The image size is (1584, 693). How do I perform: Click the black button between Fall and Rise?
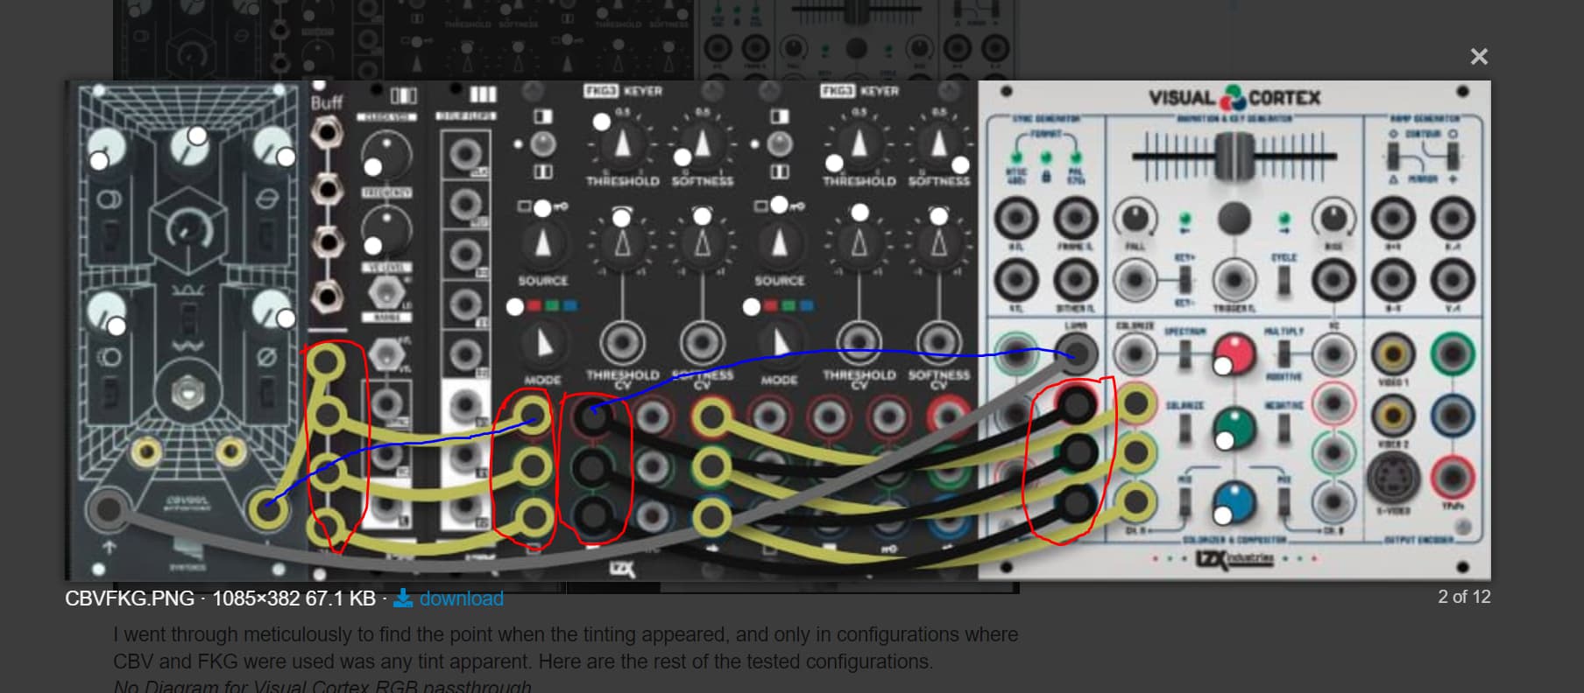click(1234, 218)
